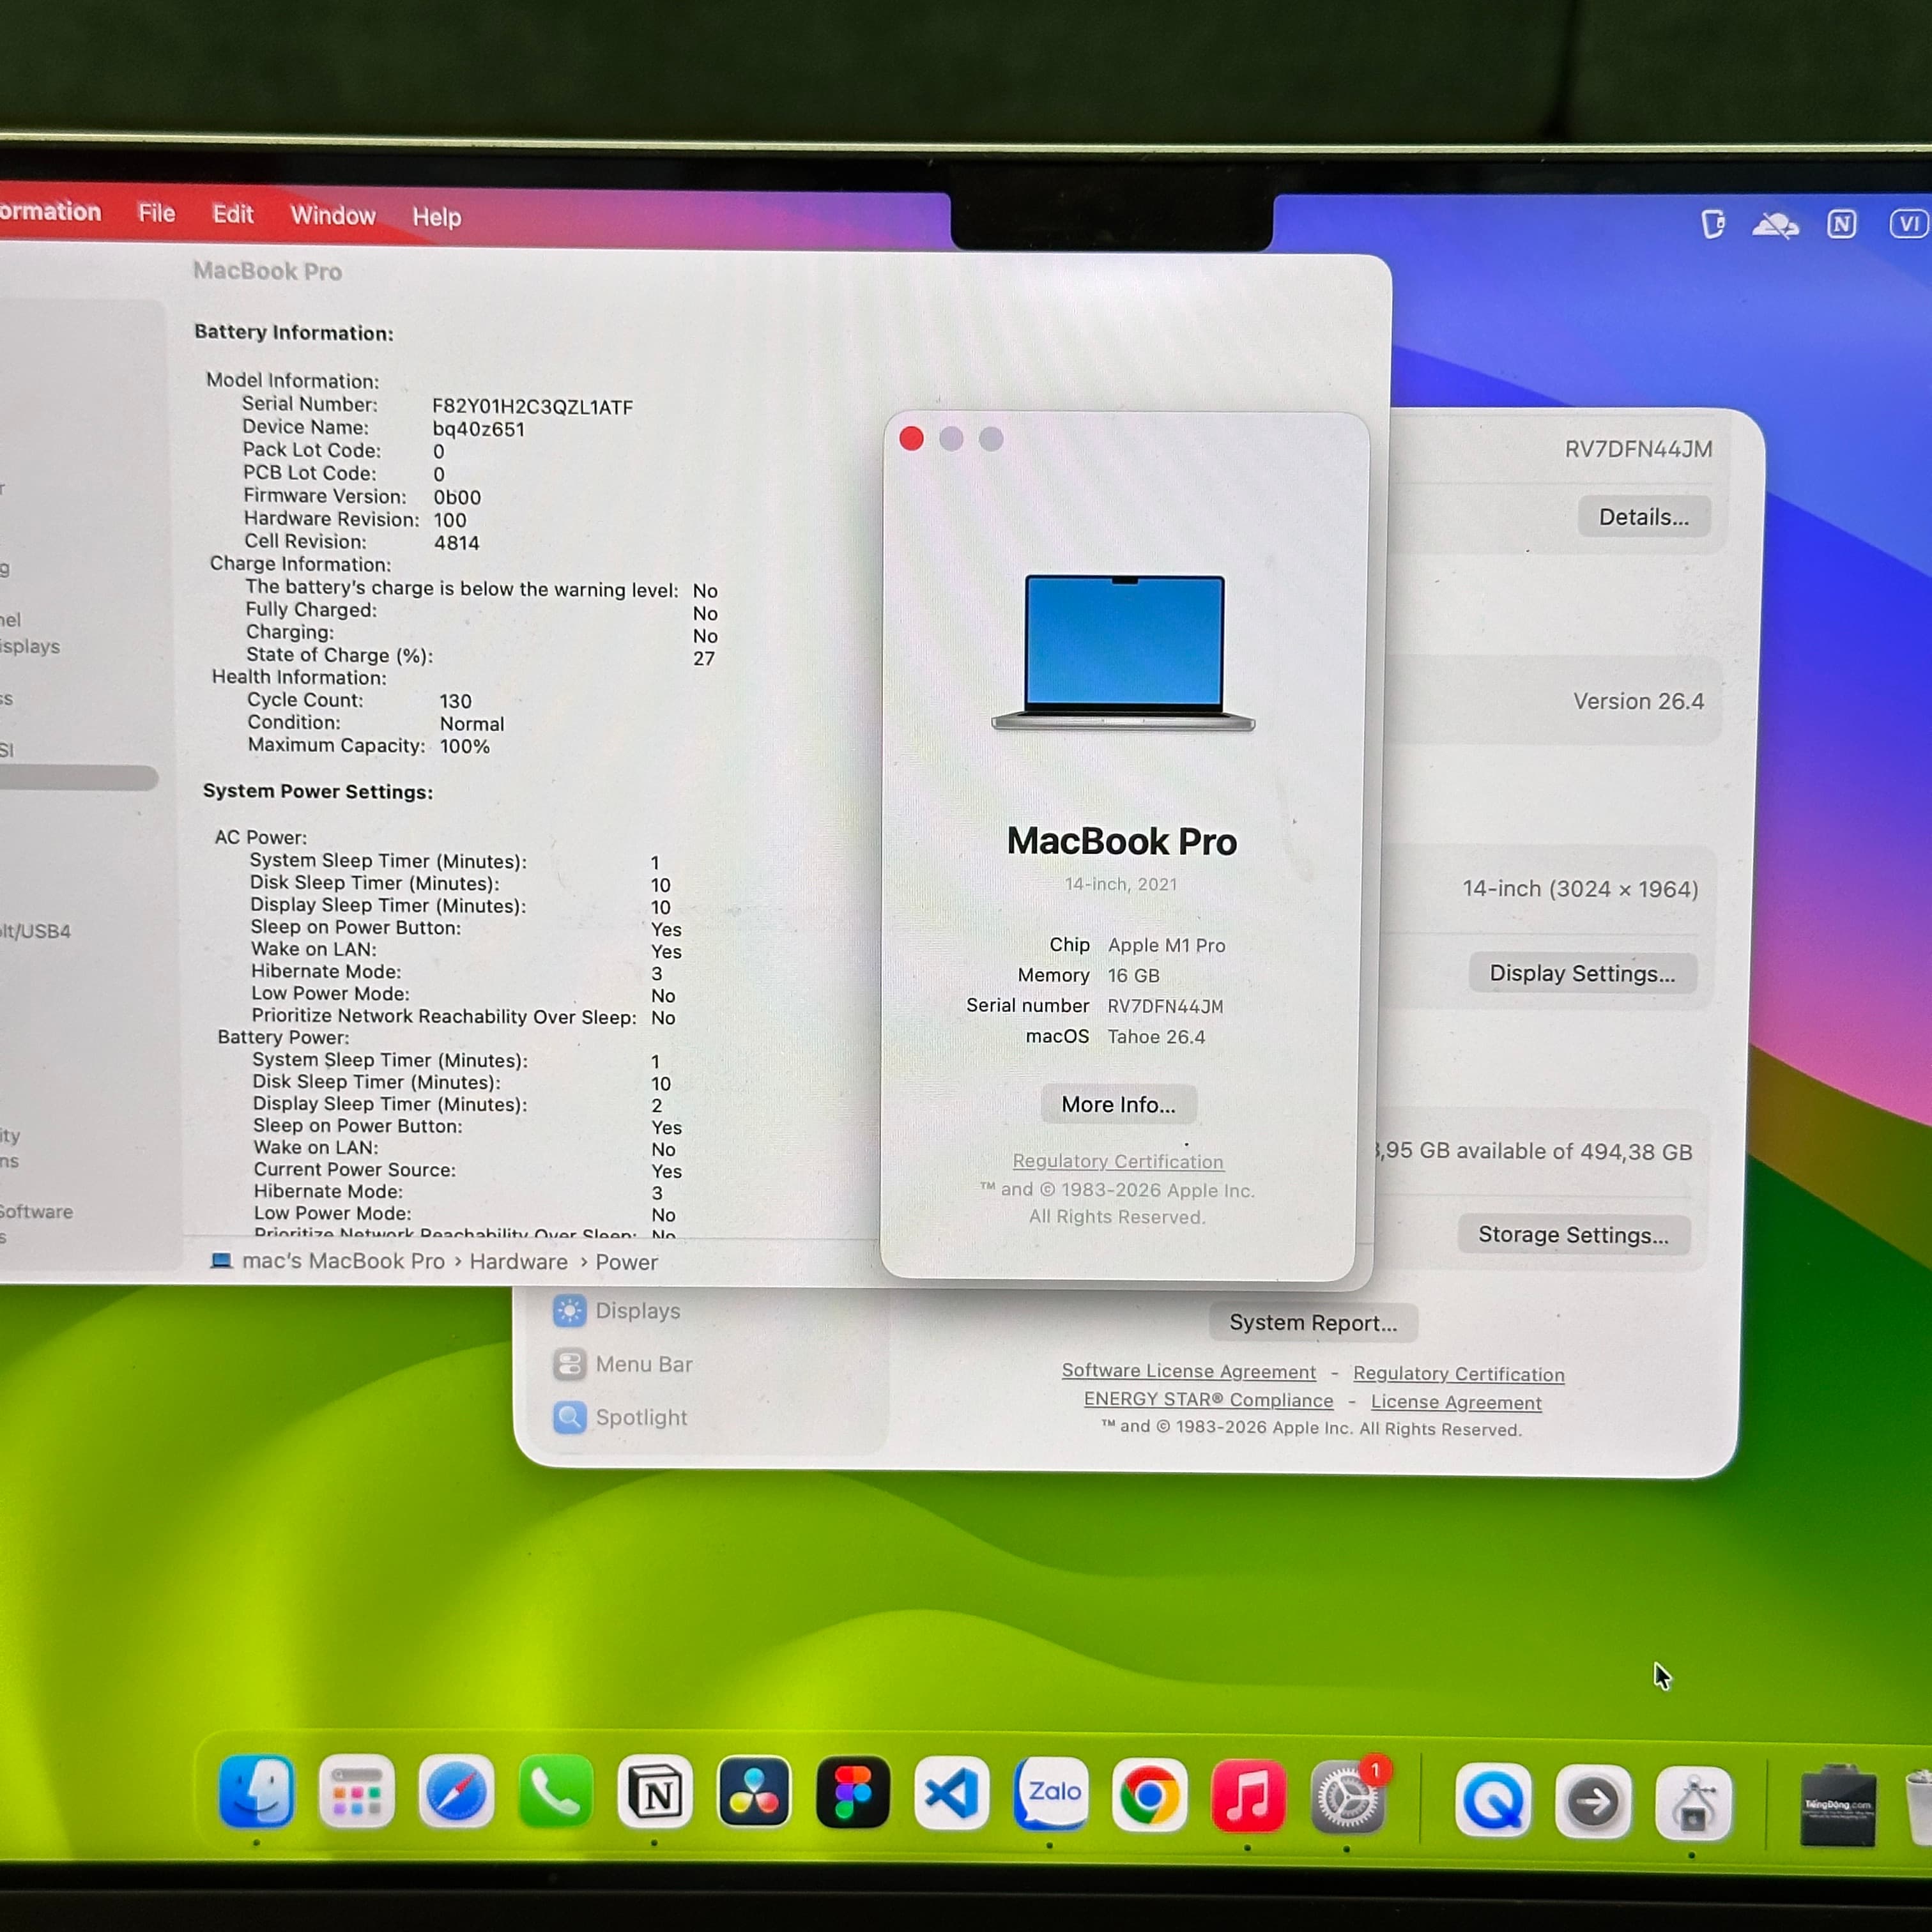Click the MacBook Pro image in About window
The image size is (1932, 1932).
pyautogui.click(x=1123, y=652)
